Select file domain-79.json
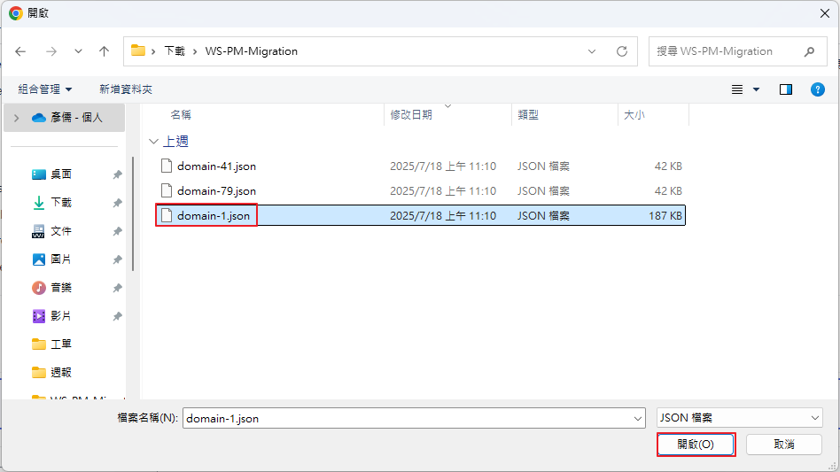The height and width of the screenshot is (472, 840). [421, 191]
